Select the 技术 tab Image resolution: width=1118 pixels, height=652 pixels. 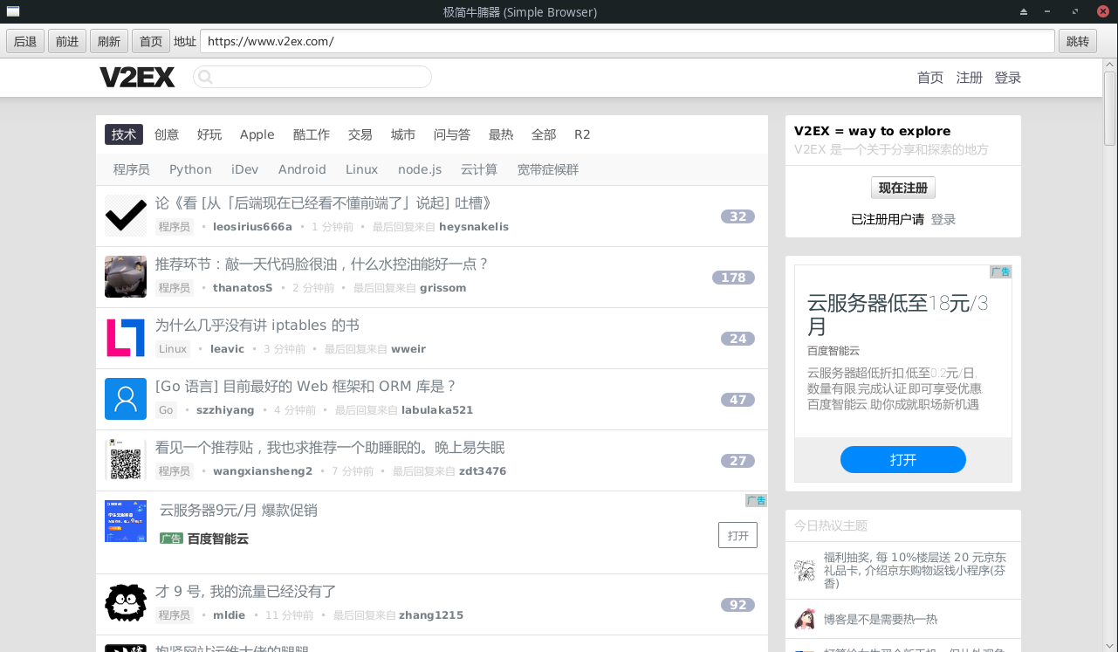coord(124,134)
